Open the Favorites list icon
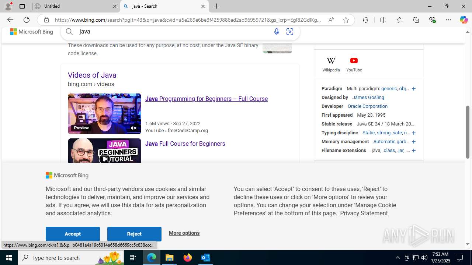Screen dimensions: 472x265 tap(399, 20)
